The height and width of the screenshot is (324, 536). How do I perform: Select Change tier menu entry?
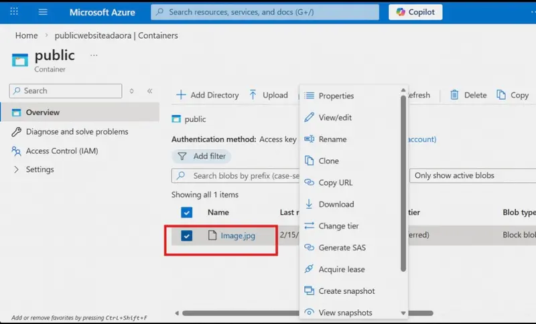[x=339, y=226]
